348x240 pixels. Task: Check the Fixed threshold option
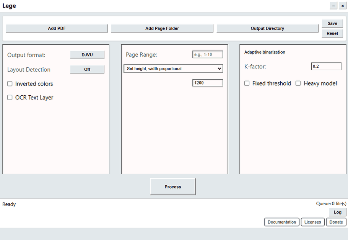pyautogui.click(x=247, y=83)
